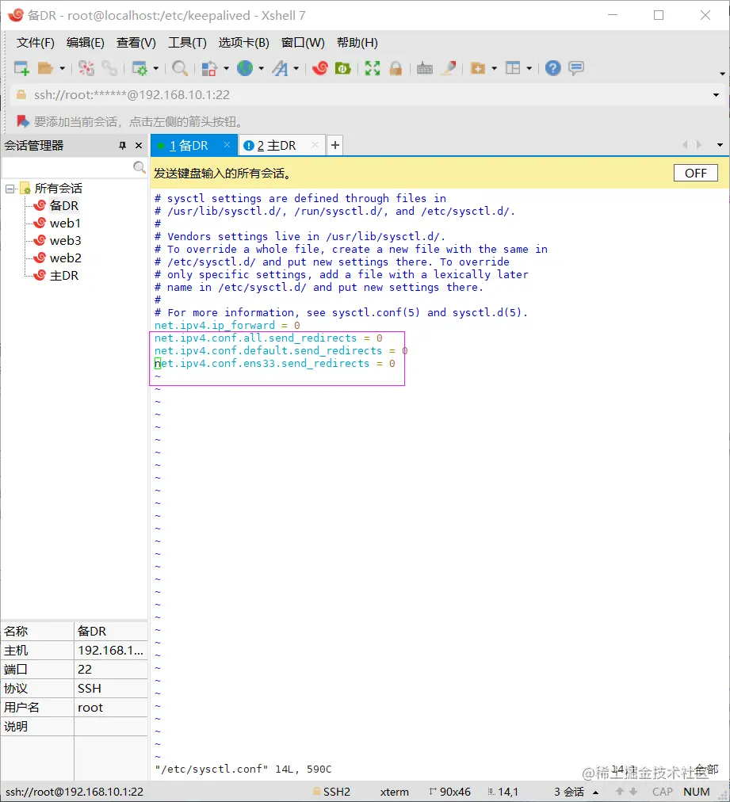Image resolution: width=730 pixels, height=802 pixels.
Task: Click the session manager search field
Action: tap(67, 167)
